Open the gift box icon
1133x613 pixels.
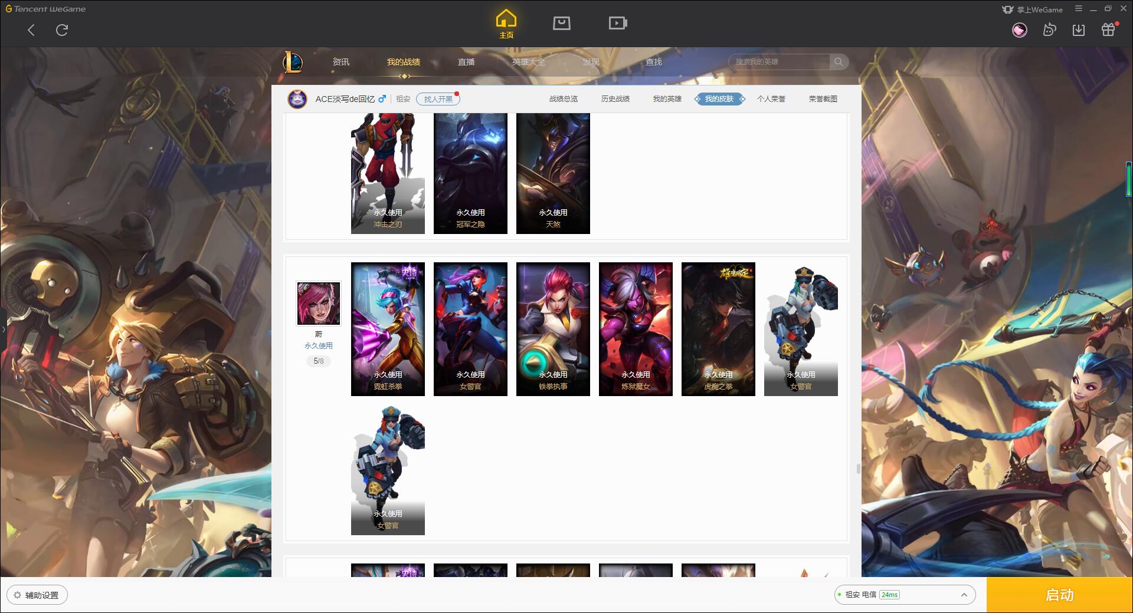[1108, 29]
